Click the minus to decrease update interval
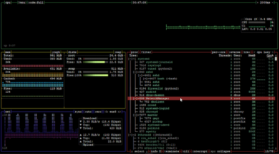This screenshot has width=279, height=154. [273, 3]
